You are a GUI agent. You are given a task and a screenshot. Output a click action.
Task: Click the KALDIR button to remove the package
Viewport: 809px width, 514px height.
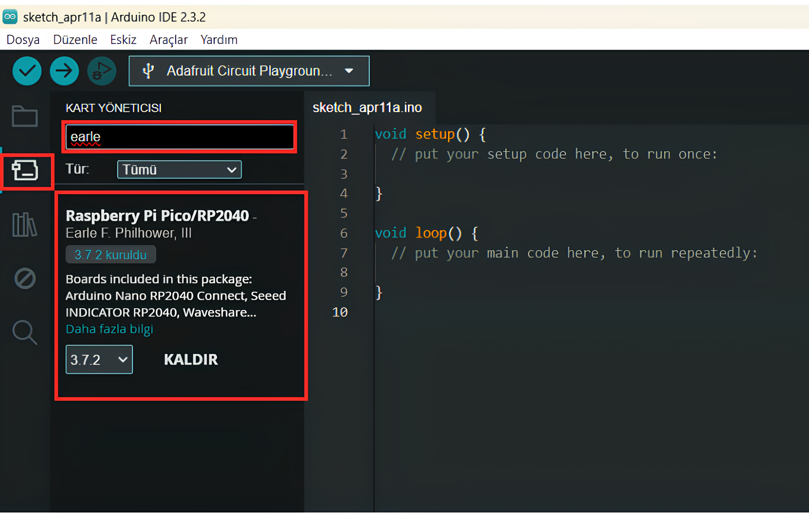[191, 359]
